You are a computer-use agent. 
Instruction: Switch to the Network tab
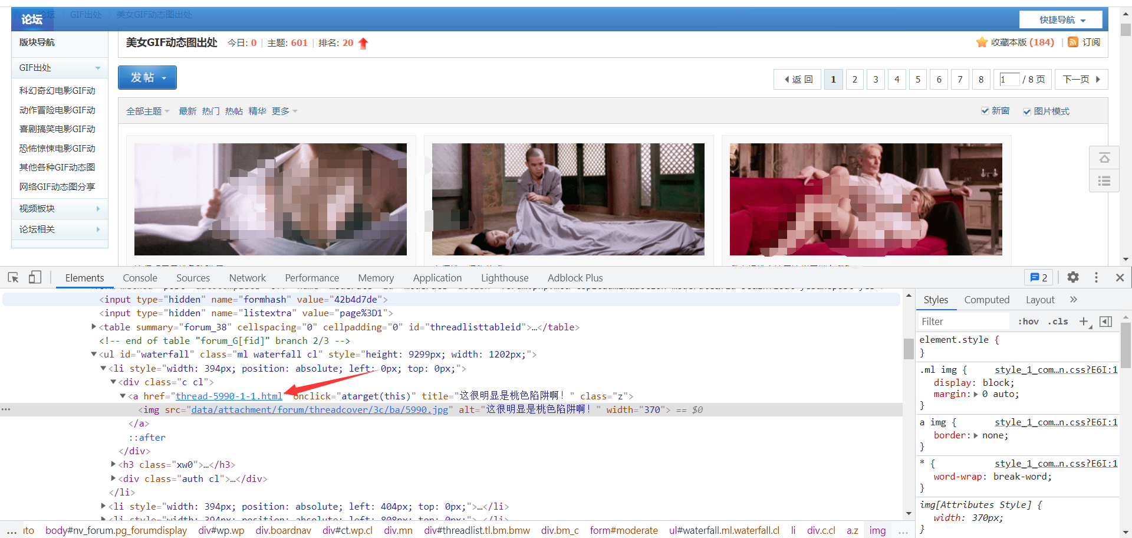point(247,278)
